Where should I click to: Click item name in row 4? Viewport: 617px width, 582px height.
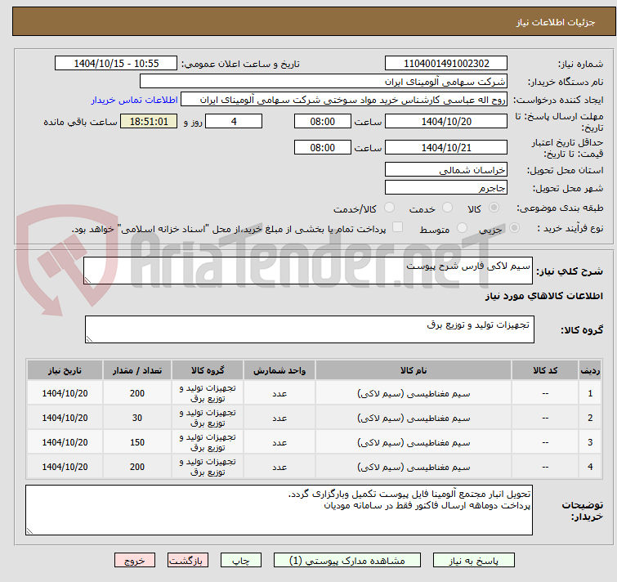(414, 467)
